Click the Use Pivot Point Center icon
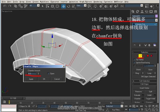The height and width of the screenshot is (112, 160). click(x=89, y=6)
